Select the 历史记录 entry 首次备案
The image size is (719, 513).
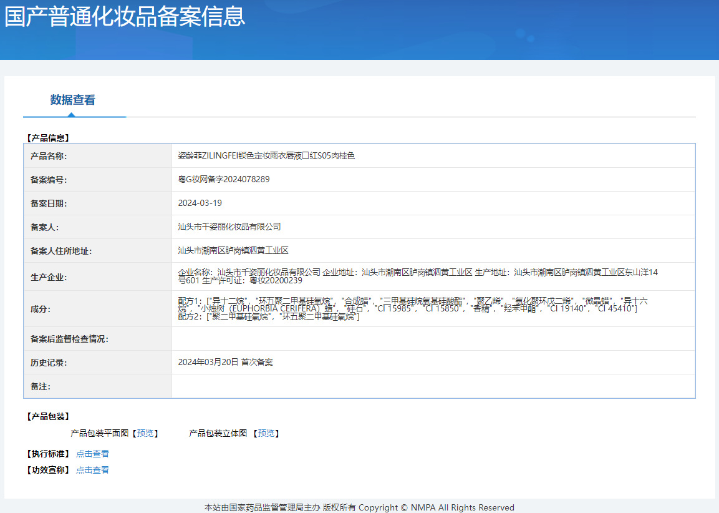(x=224, y=362)
